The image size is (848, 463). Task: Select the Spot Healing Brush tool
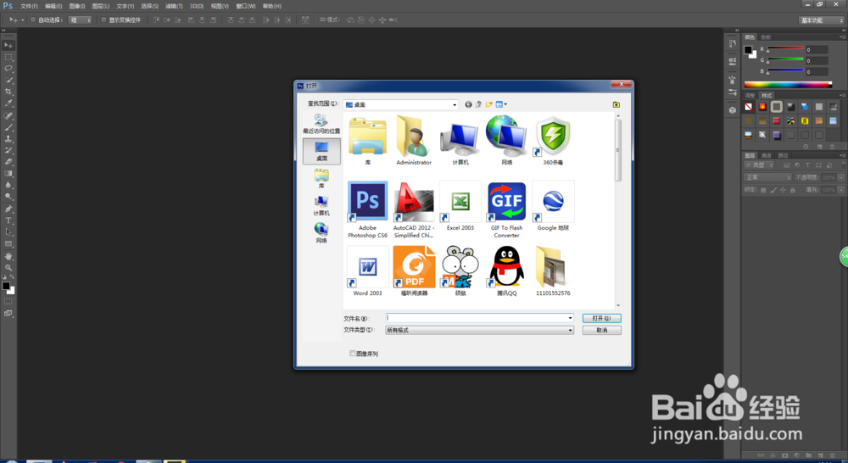pyautogui.click(x=8, y=115)
